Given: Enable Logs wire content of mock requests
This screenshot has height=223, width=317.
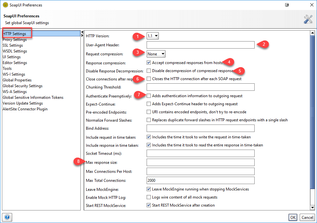Looking at the screenshot, I should pos(149,197).
